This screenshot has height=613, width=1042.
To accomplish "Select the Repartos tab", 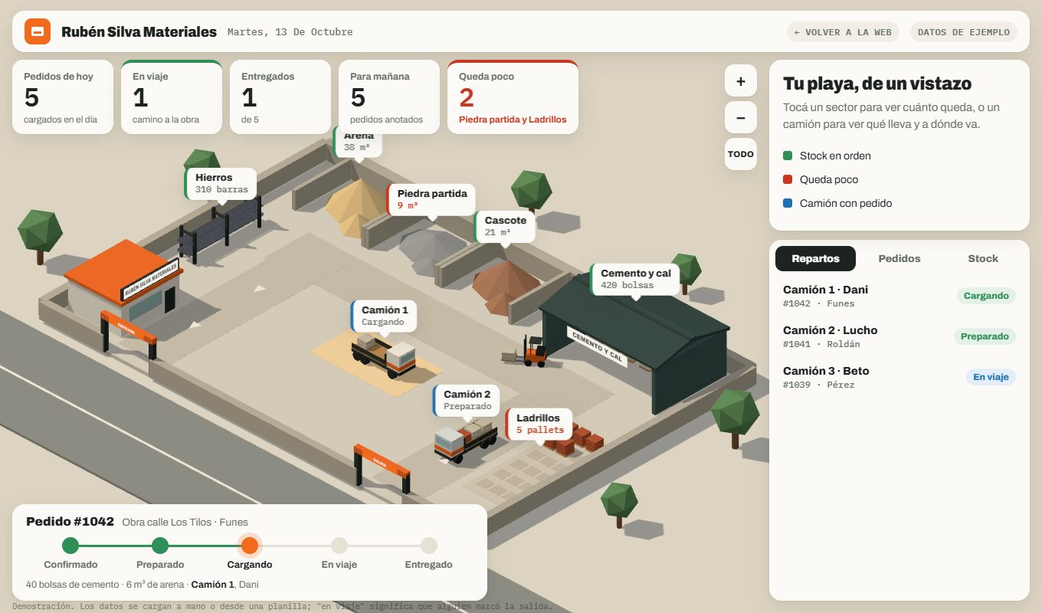I will point(815,259).
